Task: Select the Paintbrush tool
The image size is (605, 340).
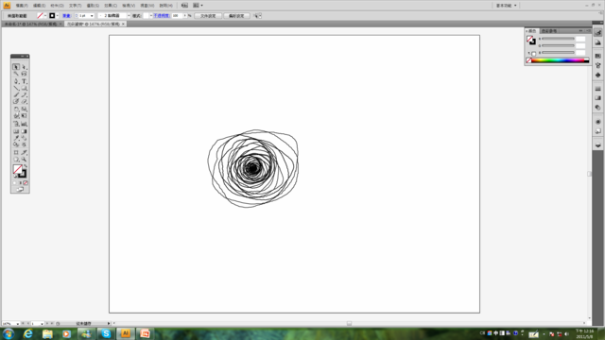Action: (x=16, y=95)
